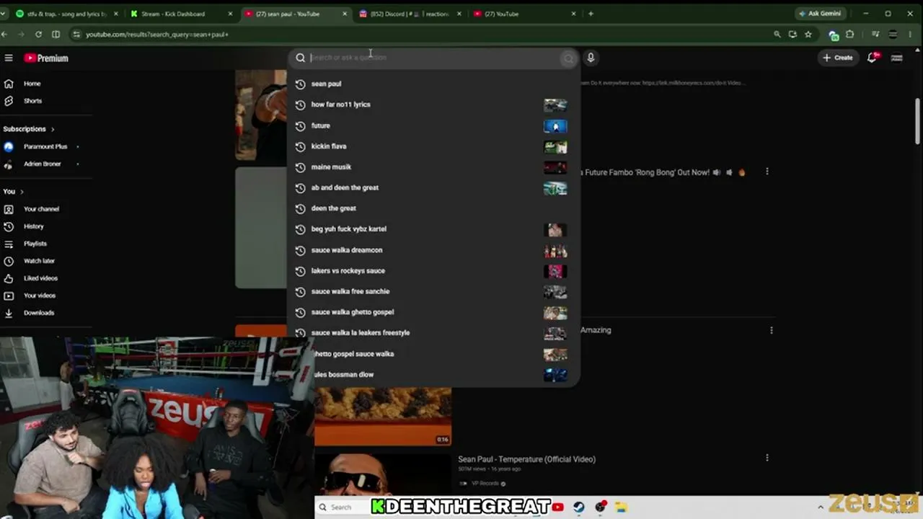Click the Windows taskbar Search box
923x519 pixels.
coord(343,507)
